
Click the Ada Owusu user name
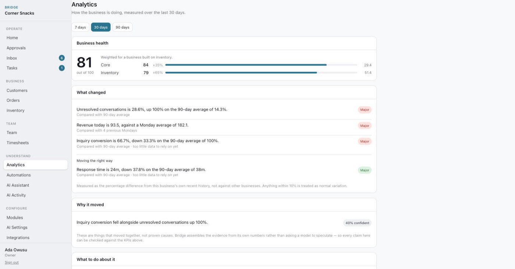(16, 250)
